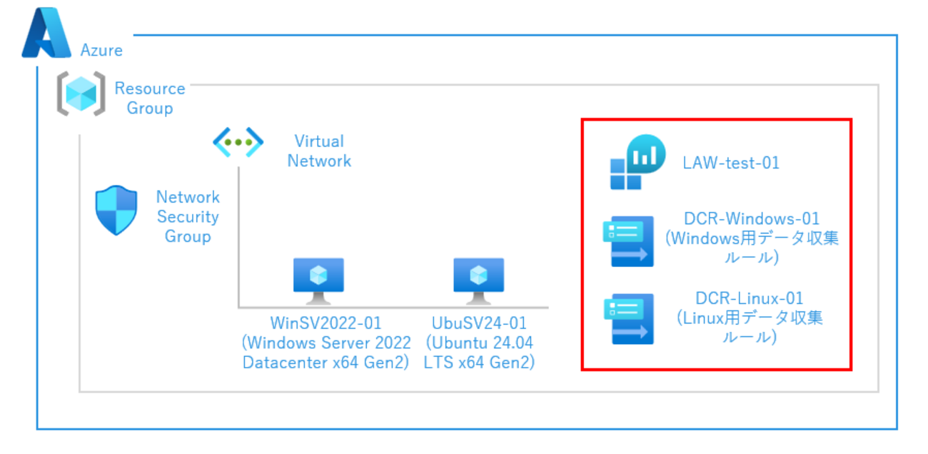Select the "Ubuntu 24.04 LTS x64 Gen2" description
This screenshot has height=454, width=928.
point(480,353)
